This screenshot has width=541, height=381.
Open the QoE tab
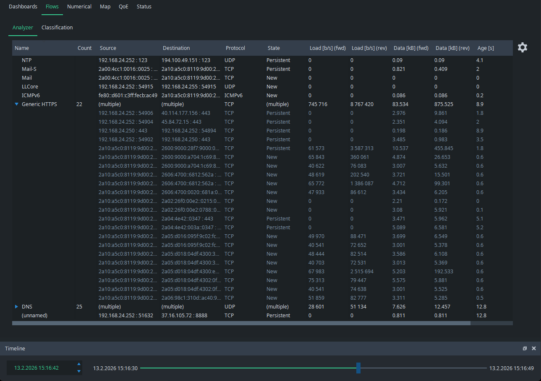123,7
